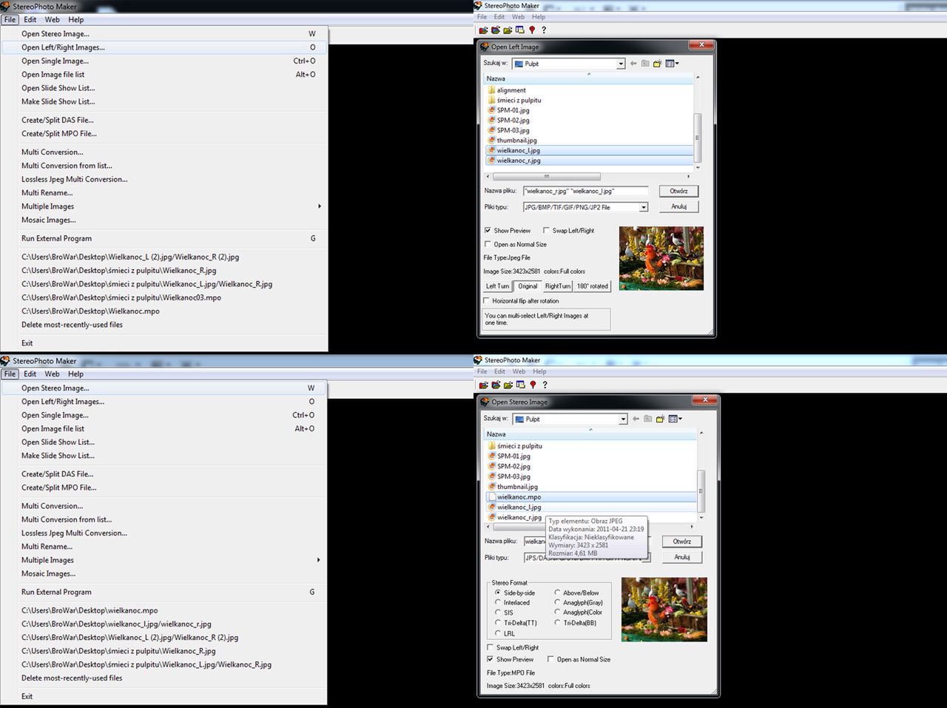Create a new folder in the Open Left Image dialog
Viewport: 947px width, 708px height.
[x=657, y=64]
